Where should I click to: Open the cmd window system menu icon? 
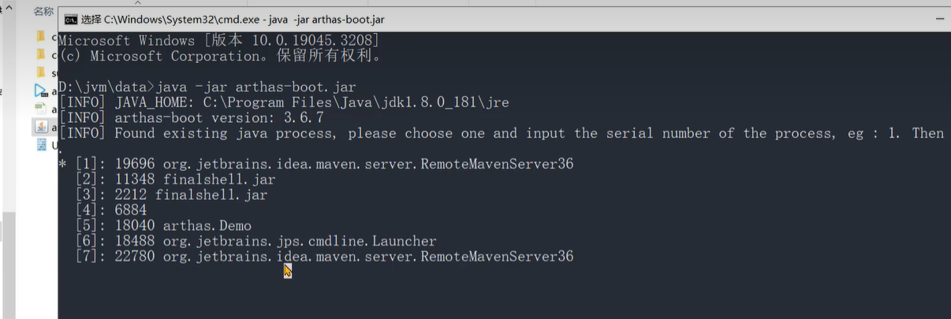tap(70, 19)
